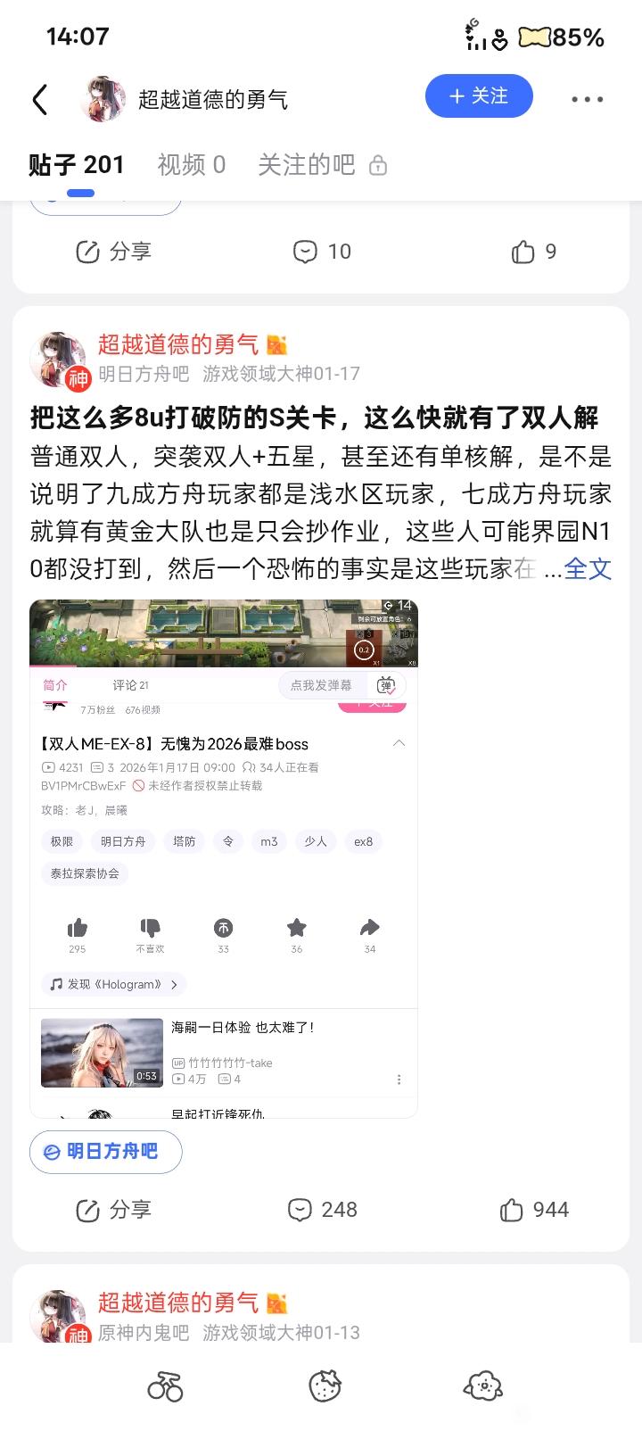Tap the bicycle icon in the bottom bar
Viewport: 642px width, 1431px height.
(165, 1386)
